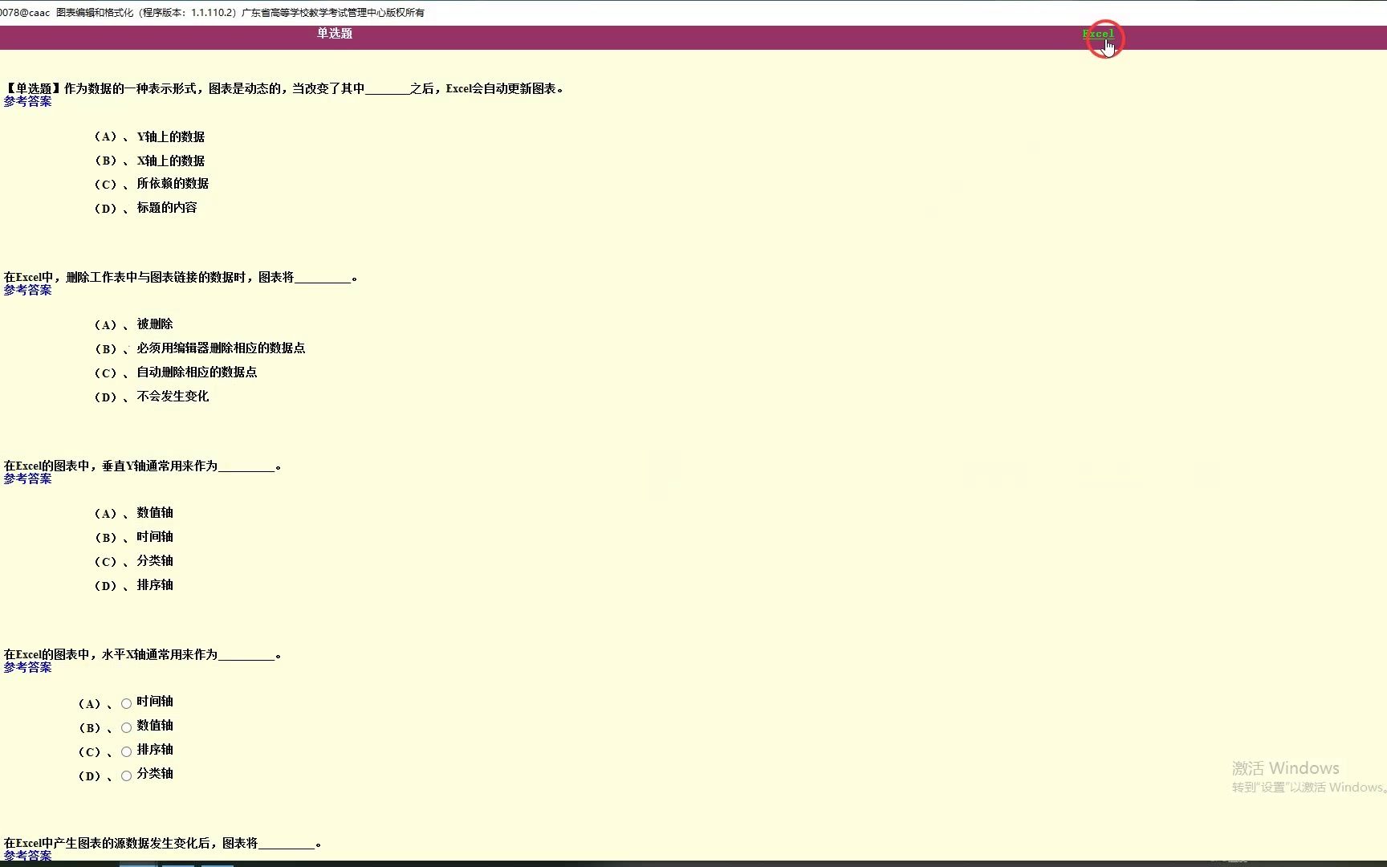The width and height of the screenshot is (1387, 867).
Task: Select the 分类轴 radio button in the 水平X轴 question
Action: pyautogui.click(x=126, y=776)
